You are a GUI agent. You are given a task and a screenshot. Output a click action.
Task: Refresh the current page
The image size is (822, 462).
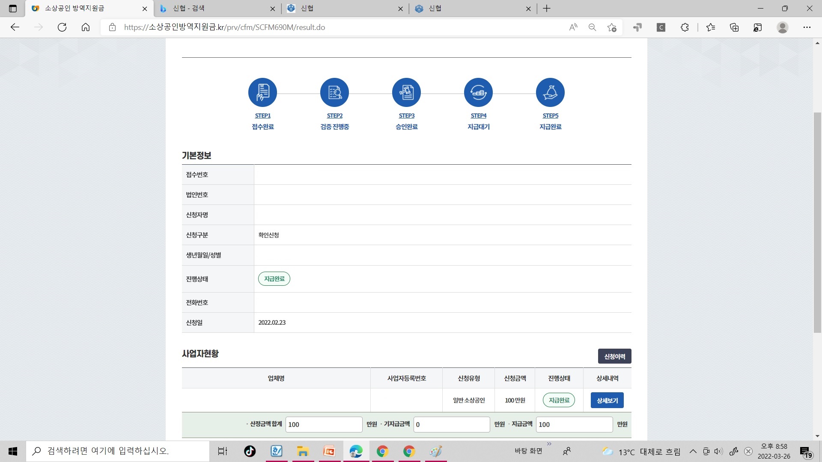click(62, 27)
